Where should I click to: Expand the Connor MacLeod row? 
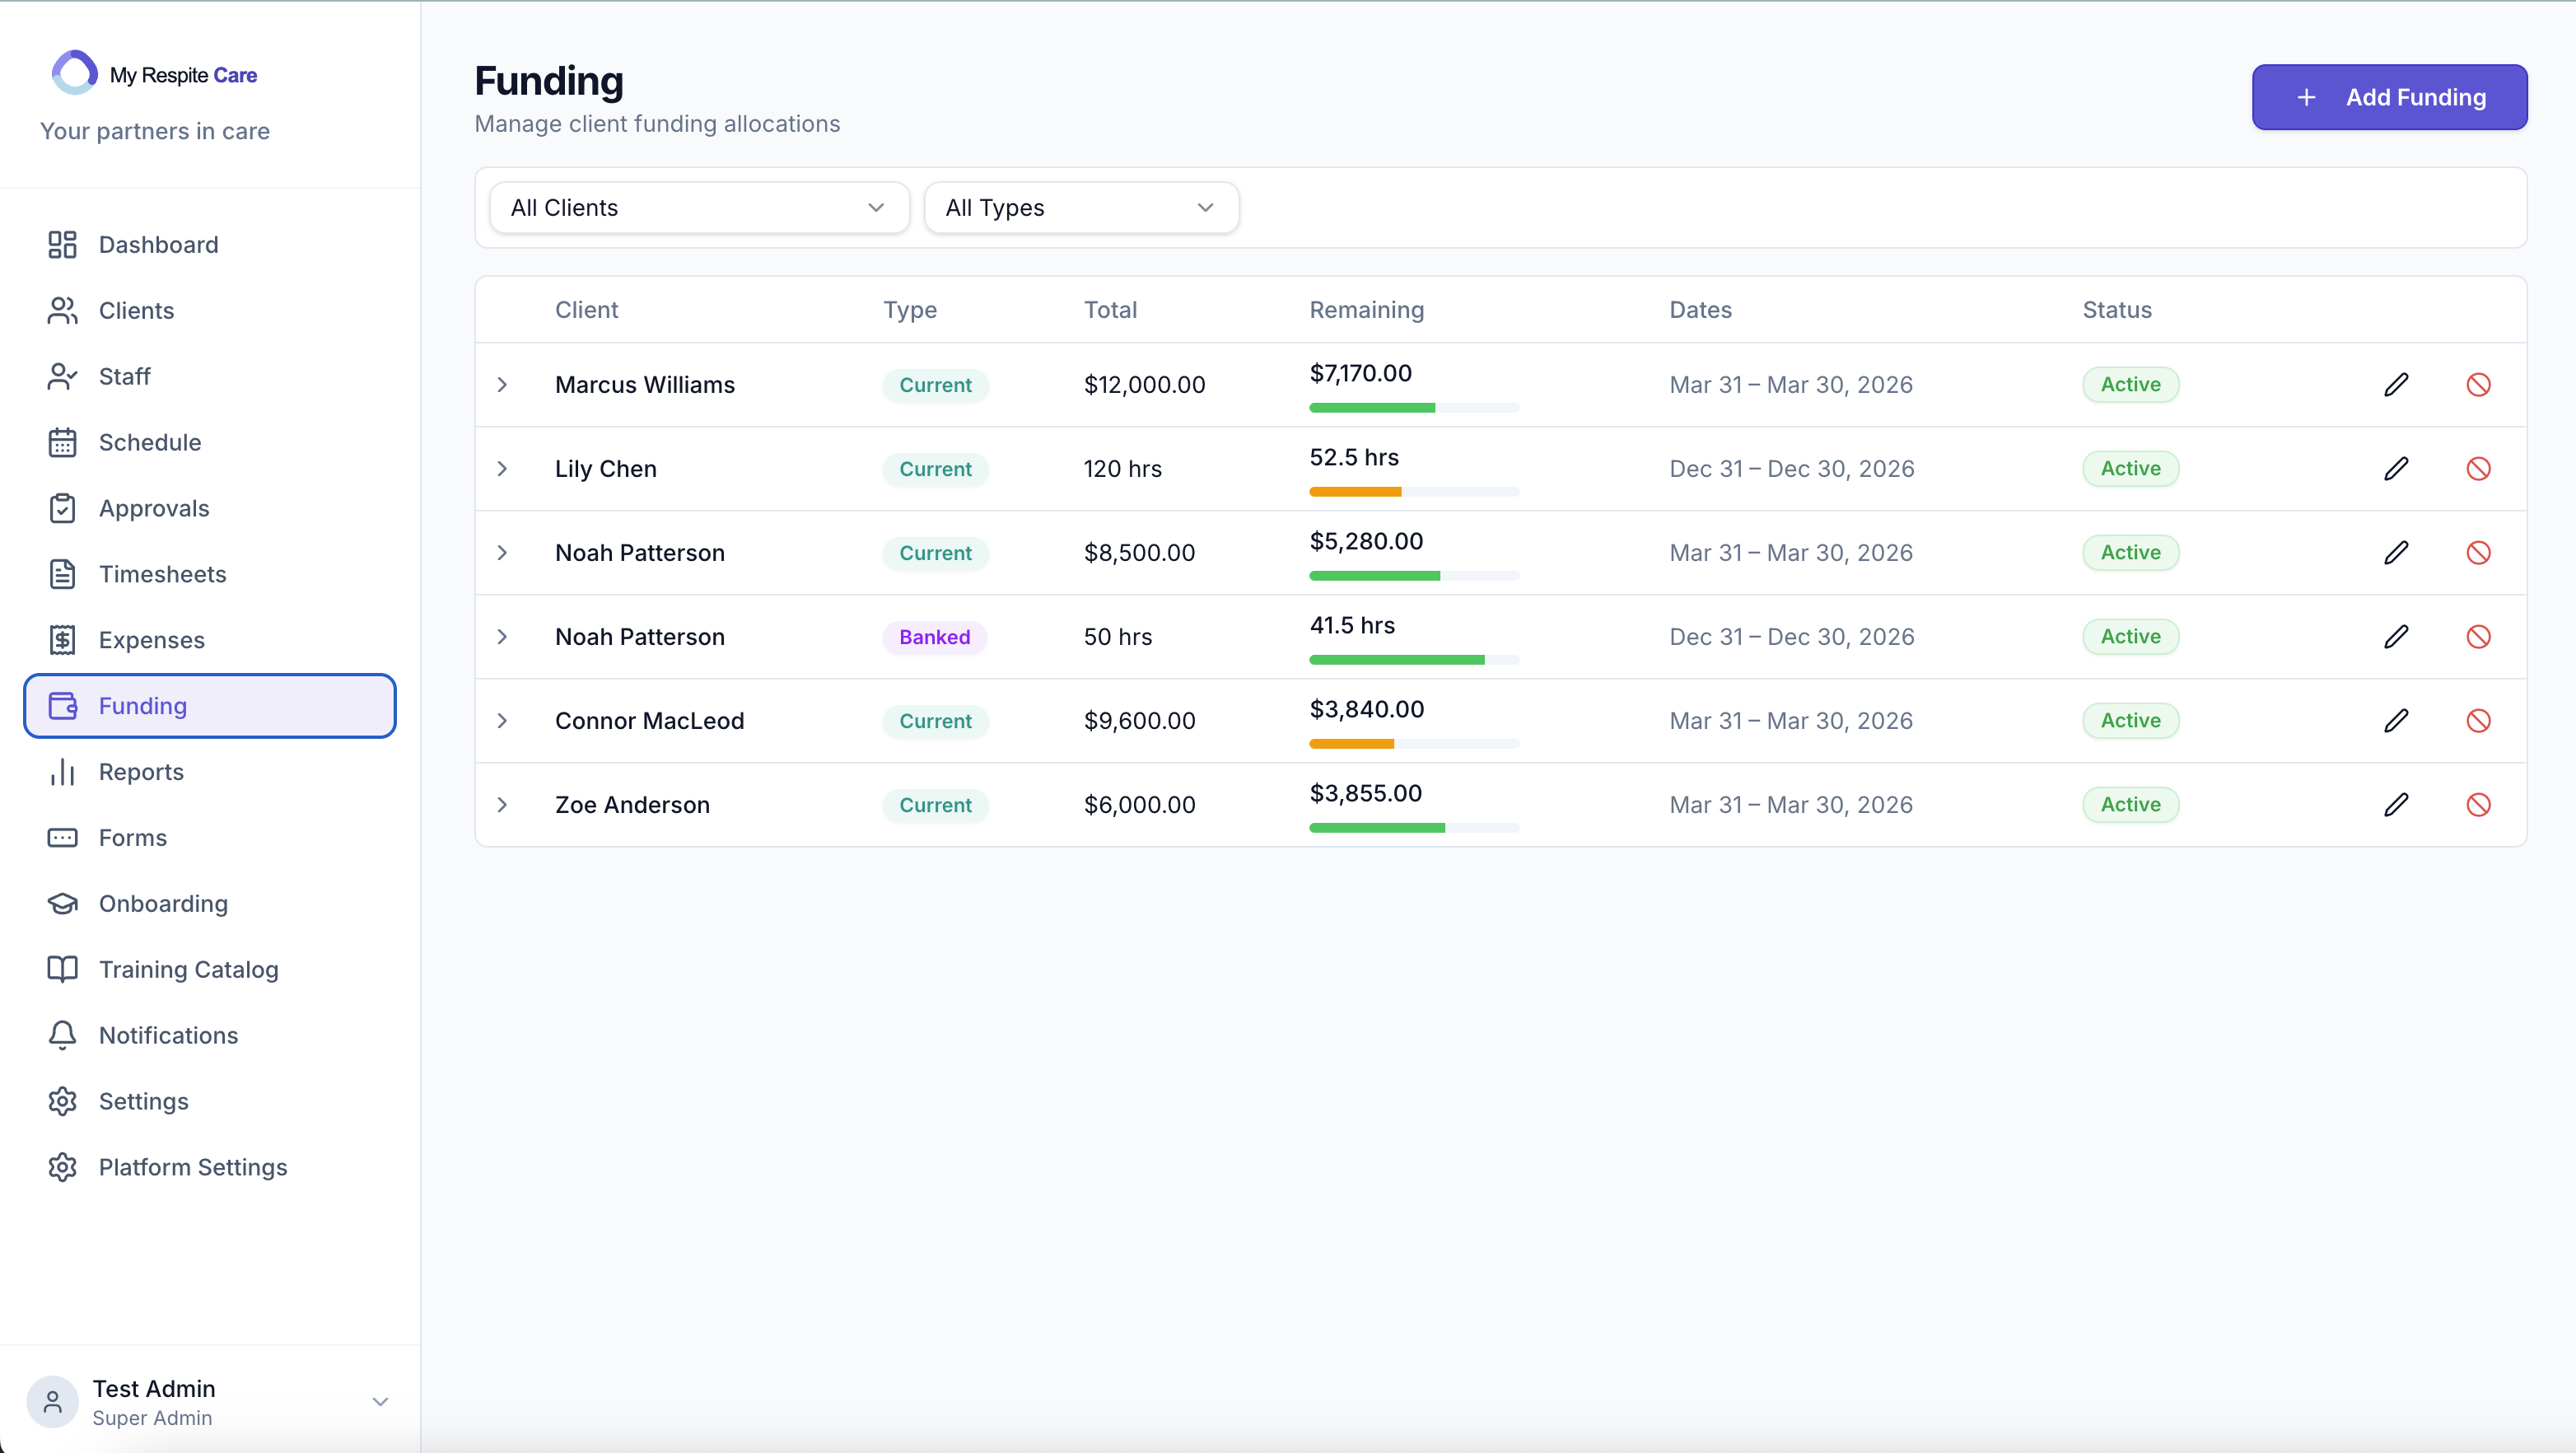pyautogui.click(x=503, y=721)
